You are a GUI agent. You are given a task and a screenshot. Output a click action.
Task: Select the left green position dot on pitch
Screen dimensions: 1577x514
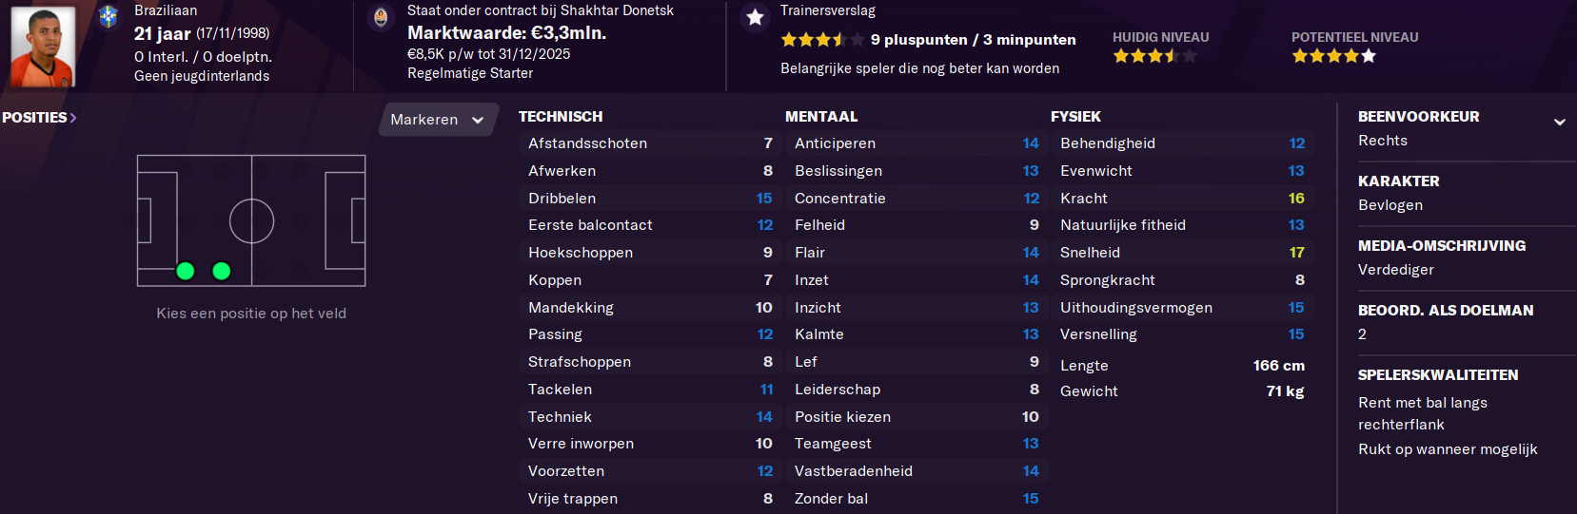(186, 271)
